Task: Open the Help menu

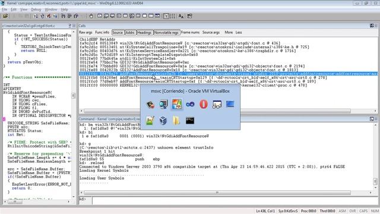Action: [x=65, y=10]
